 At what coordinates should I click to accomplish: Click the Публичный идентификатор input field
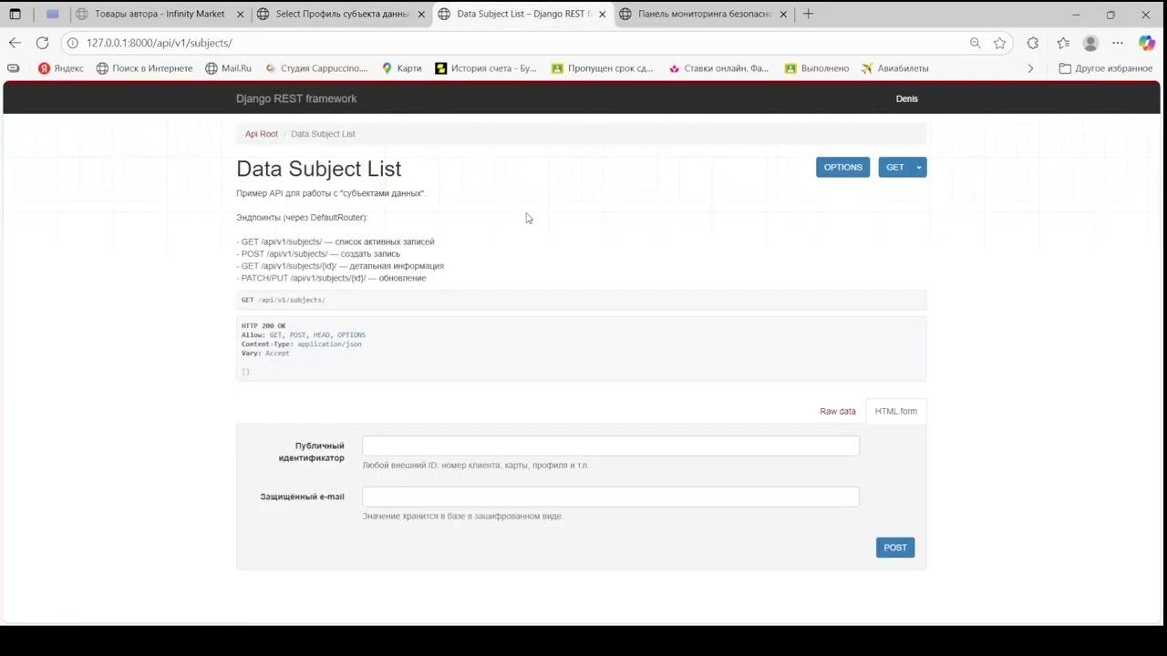tap(610, 446)
